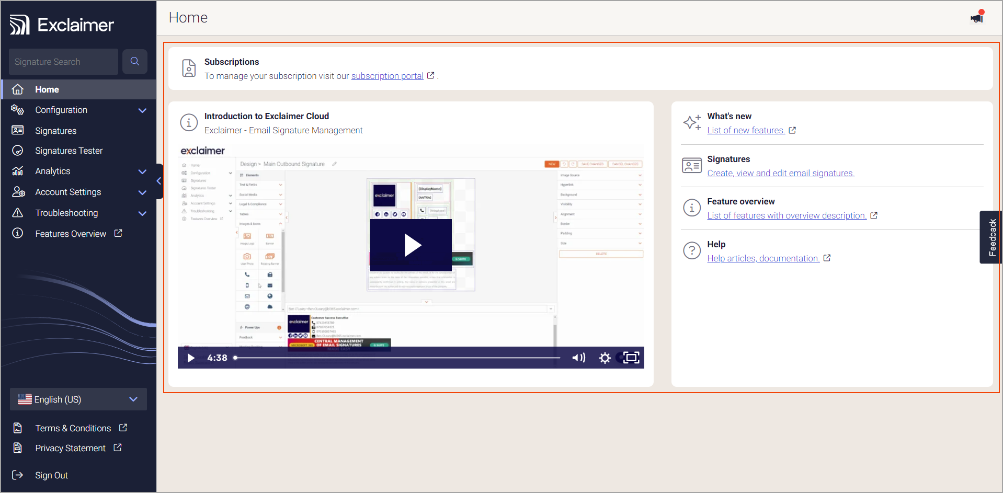Open the Signatures Tester tool
Viewport: 1003px width, 493px height.
point(69,151)
